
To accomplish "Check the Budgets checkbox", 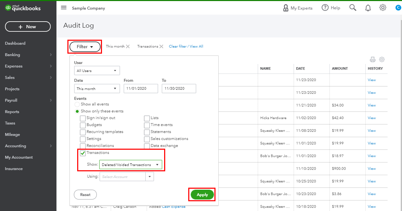I will pos(82,125).
